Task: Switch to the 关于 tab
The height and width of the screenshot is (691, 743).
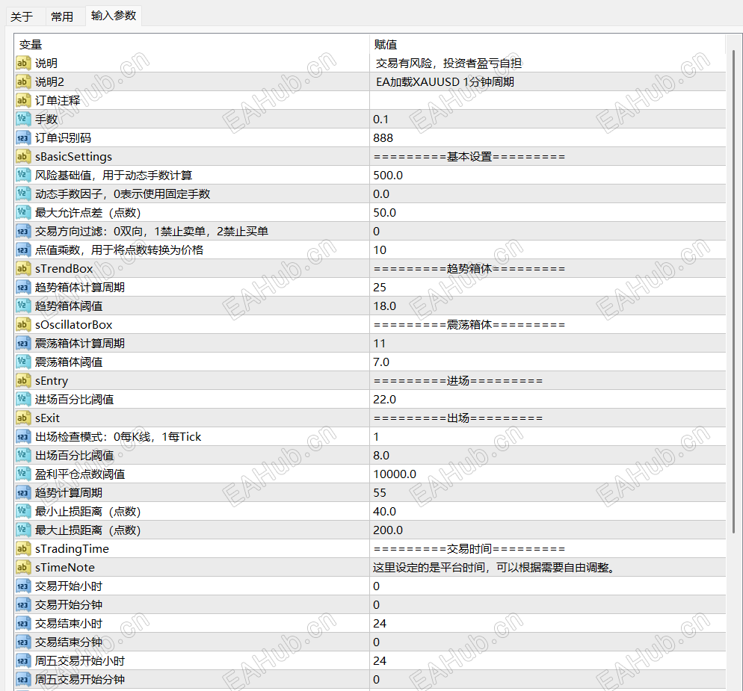Action: click(22, 16)
